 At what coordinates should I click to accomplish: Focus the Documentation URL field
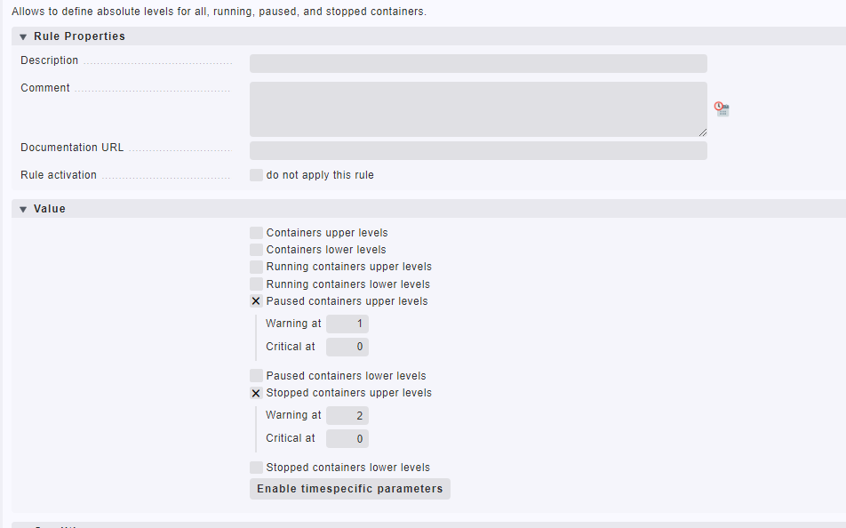tap(478, 150)
